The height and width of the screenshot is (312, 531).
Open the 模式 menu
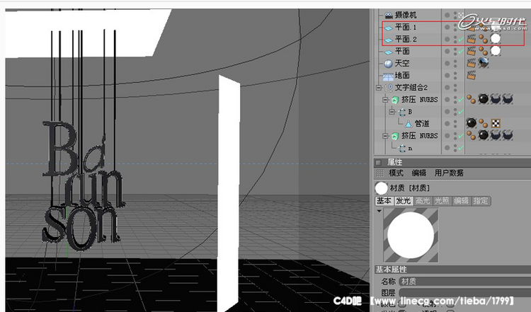tap(396, 173)
